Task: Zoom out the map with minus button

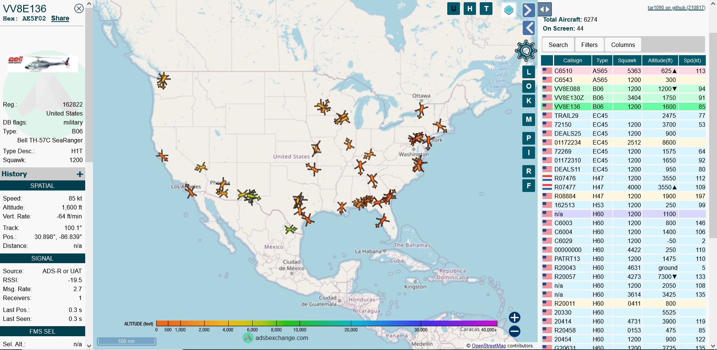Action: pyautogui.click(x=514, y=331)
